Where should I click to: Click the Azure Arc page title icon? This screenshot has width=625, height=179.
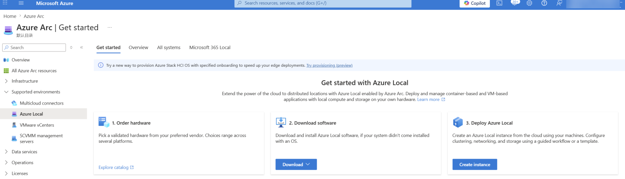coord(8,30)
